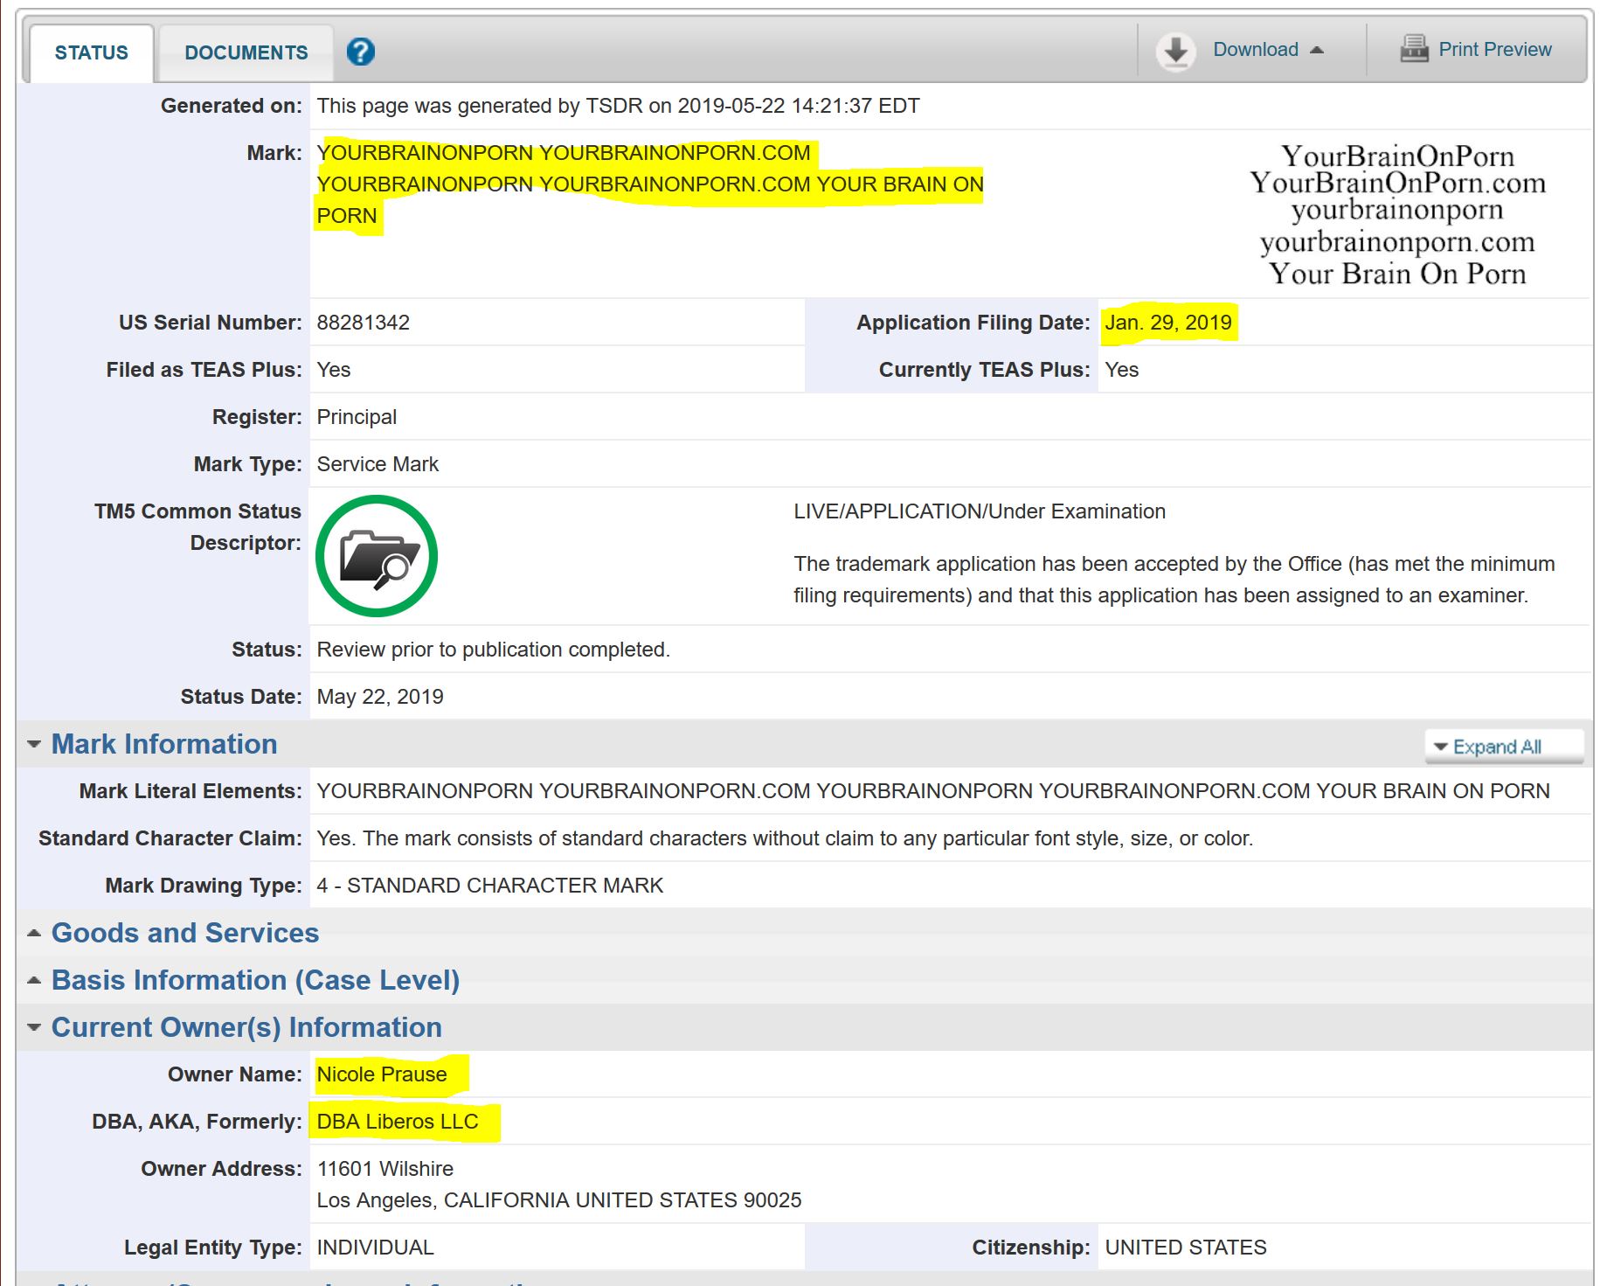
Task: Open the Download menu via its small up arrow
Action: tap(1317, 50)
